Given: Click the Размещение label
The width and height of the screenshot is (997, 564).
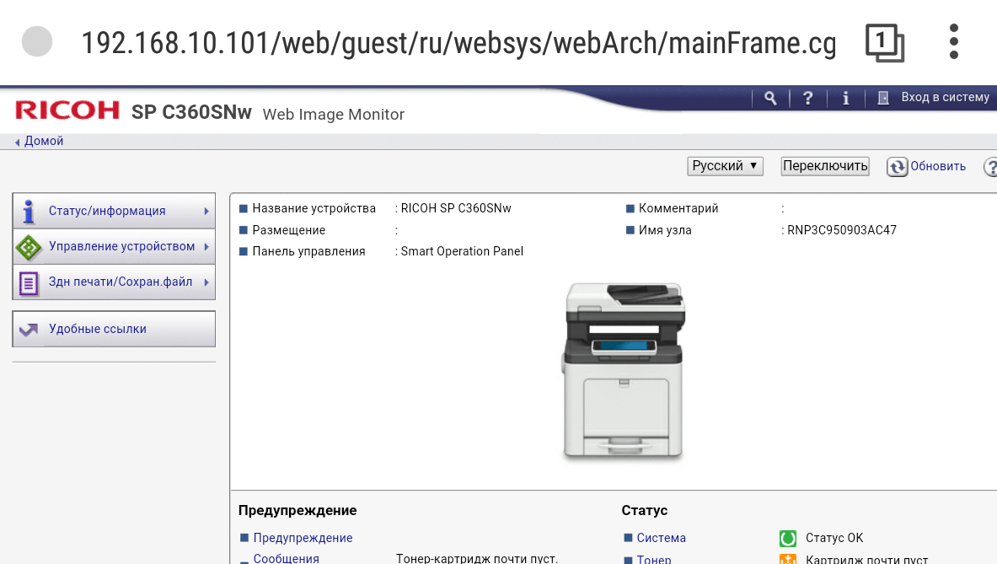Looking at the screenshot, I should pos(289,230).
